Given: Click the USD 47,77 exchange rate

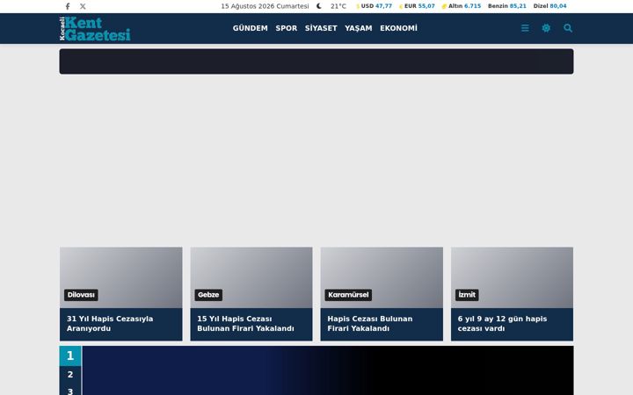Looking at the screenshot, I should pyautogui.click(x=374, y=6).
